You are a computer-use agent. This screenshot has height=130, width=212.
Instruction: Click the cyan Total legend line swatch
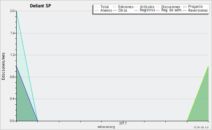(97, 7)
